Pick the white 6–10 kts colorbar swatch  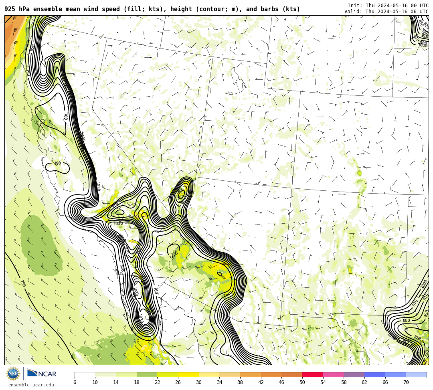coord(85,374)
